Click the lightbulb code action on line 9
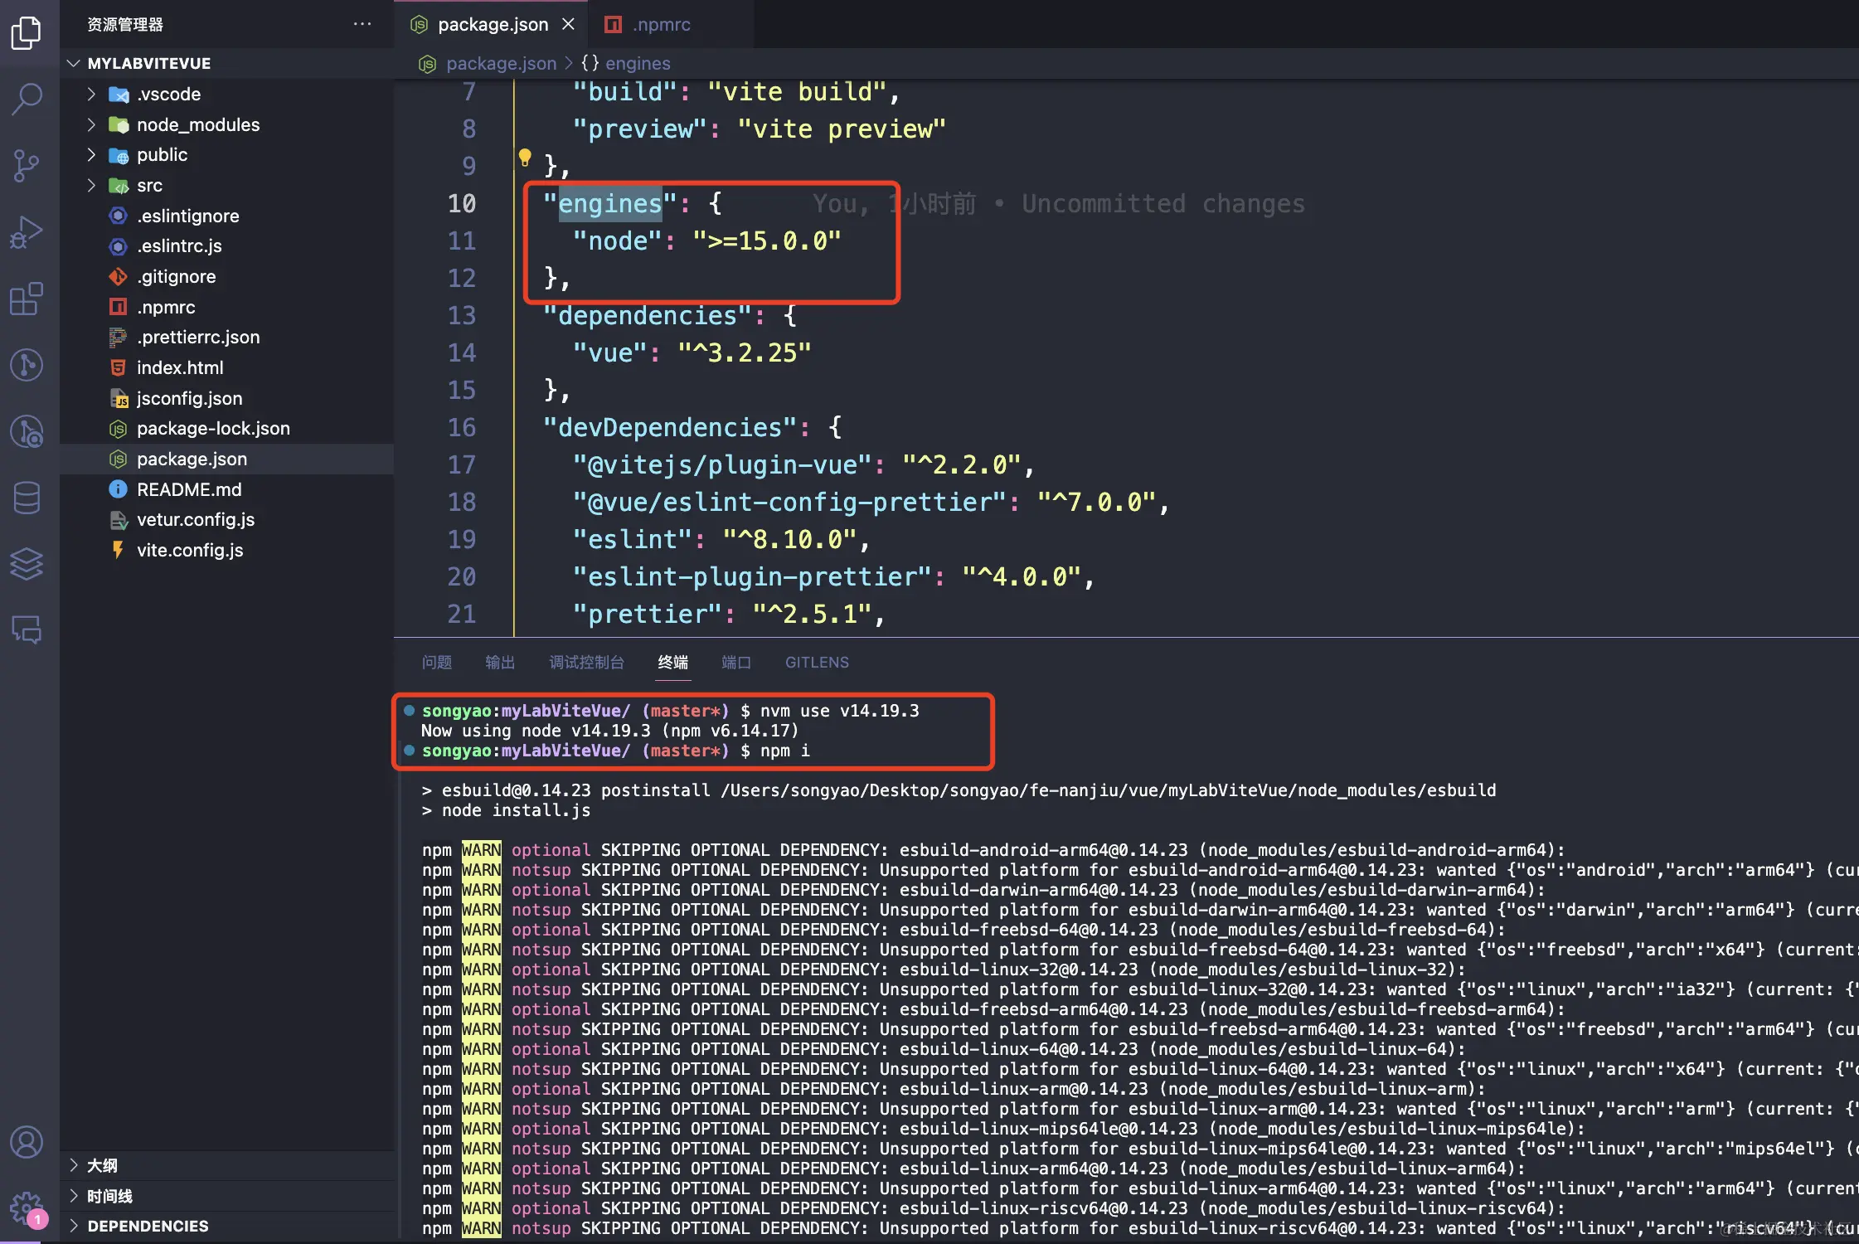 [526, 157]
